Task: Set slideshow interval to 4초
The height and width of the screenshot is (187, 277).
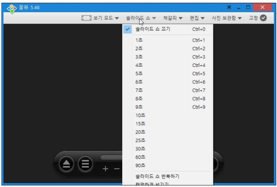Action: tap(168, 65)
